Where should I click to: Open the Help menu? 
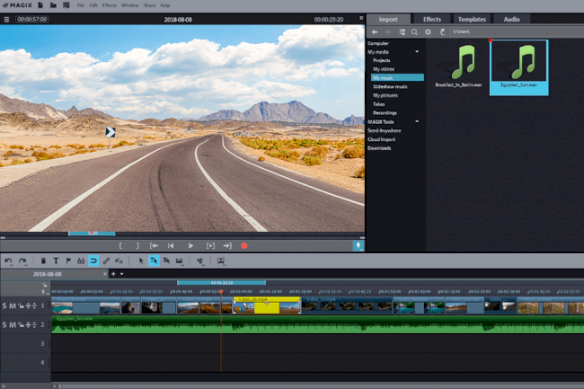tap(165, 5)
